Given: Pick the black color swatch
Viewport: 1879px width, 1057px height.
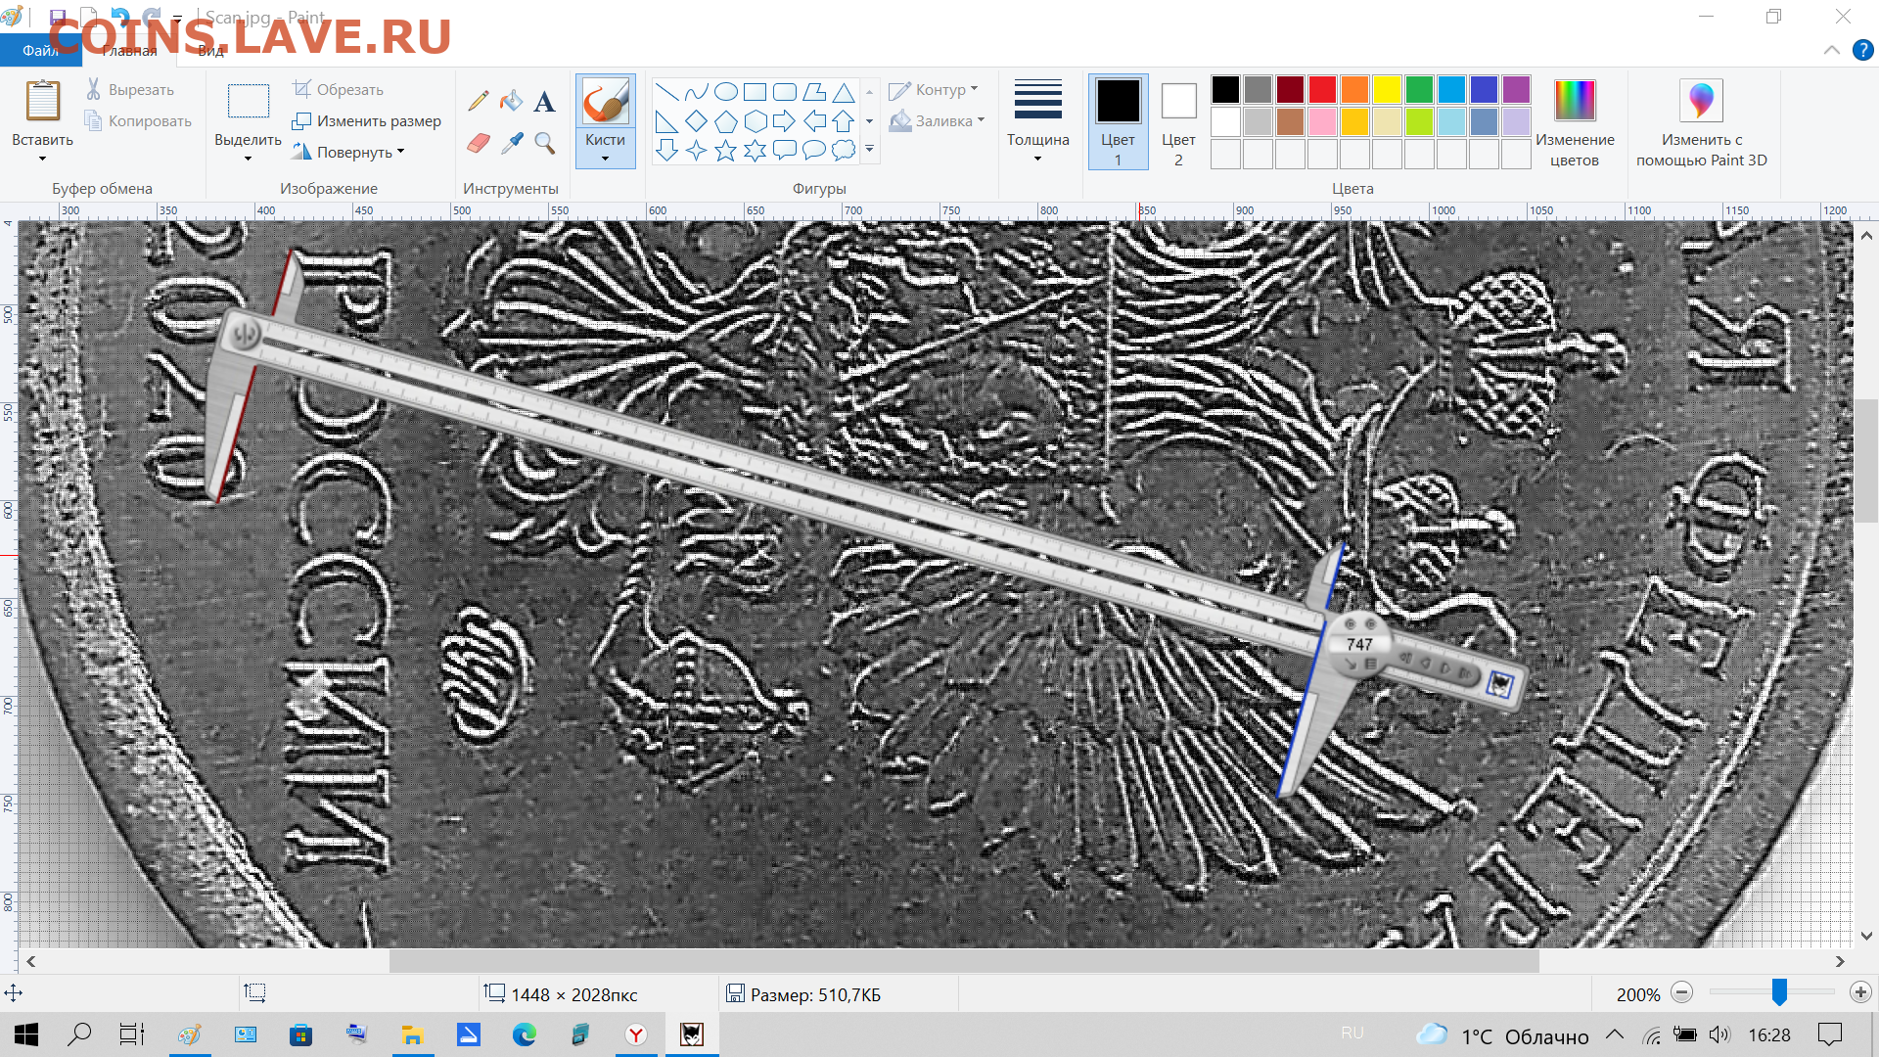Looking at the screenshot, I should [1225, 89].
